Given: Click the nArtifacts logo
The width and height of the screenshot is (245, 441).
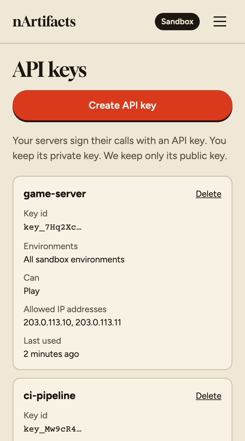Looking at the screenshot, I should click(x=44, y=22).
